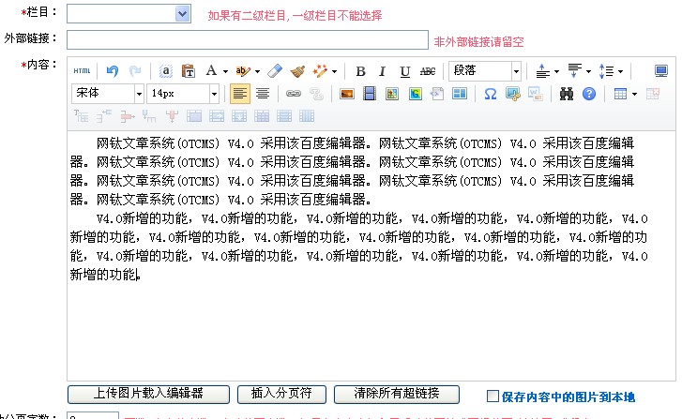
Task: Click the eraser remove-format icon
Action: click(275, 71)
